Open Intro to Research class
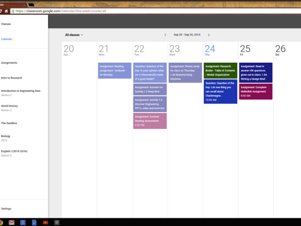 click(11, 78)
